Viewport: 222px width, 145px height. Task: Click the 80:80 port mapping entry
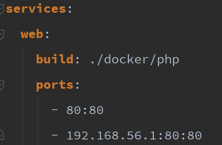click(x=85, y=110)
